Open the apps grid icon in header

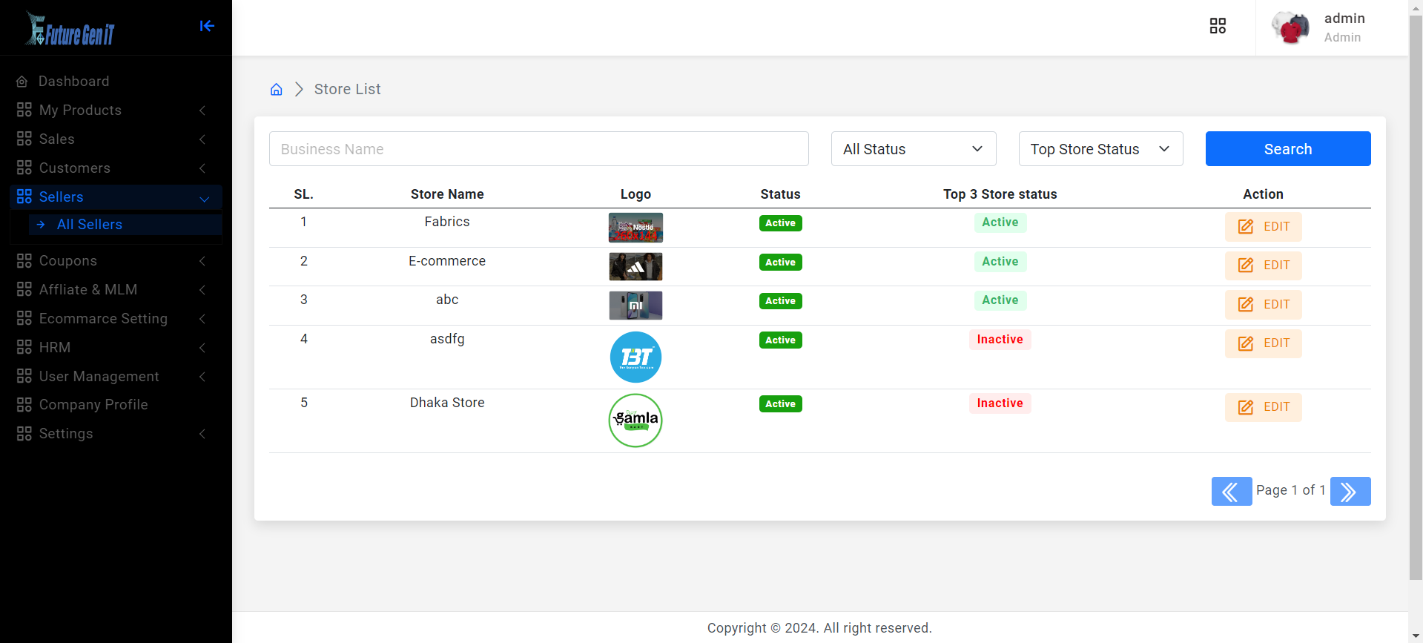[1218, 26]
